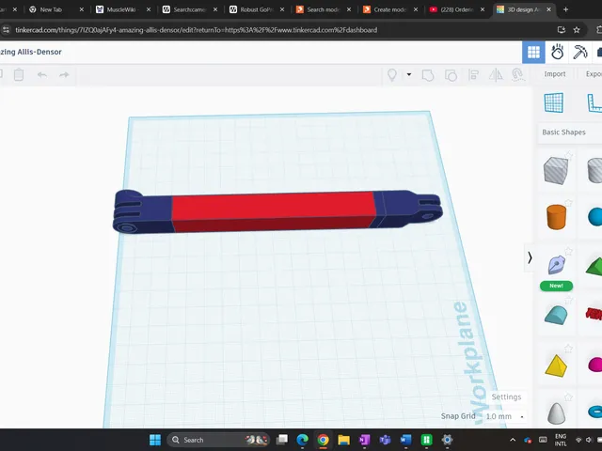Click the Group shapes icon

click(x=428, y=75)
